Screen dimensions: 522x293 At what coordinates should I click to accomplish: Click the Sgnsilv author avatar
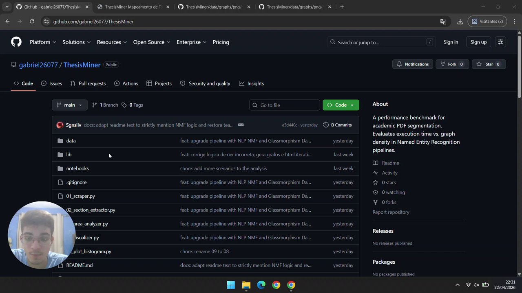[x=60, y=125]
